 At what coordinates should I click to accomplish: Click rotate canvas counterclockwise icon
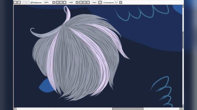pos(81,2)
